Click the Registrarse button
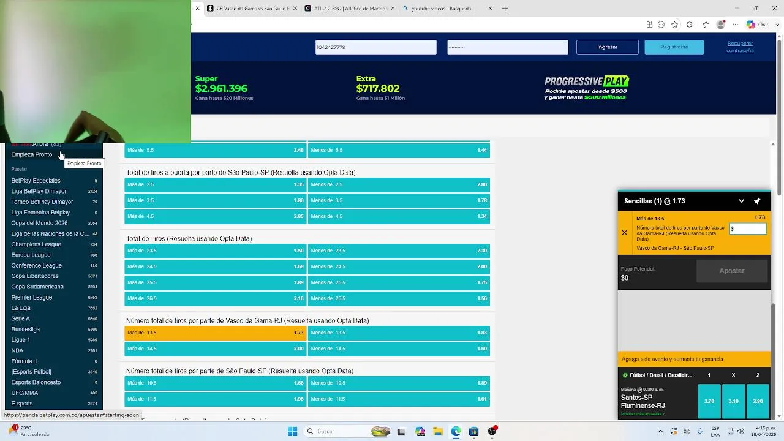 tap(674, 47)
